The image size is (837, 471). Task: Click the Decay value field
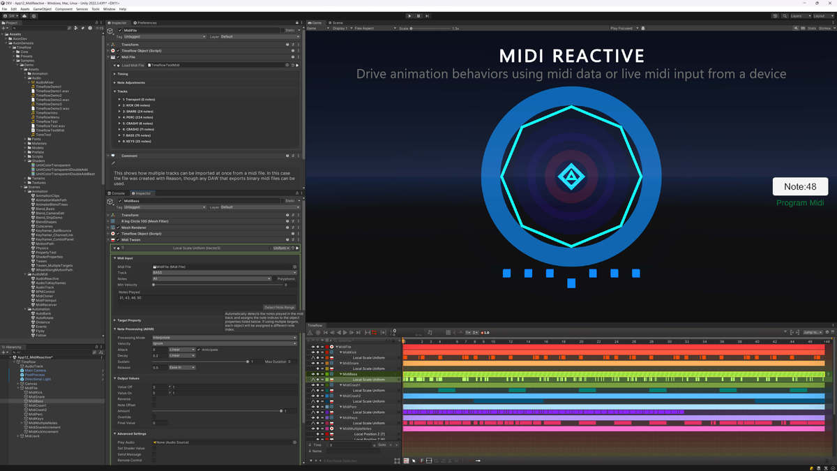point(160,355)
